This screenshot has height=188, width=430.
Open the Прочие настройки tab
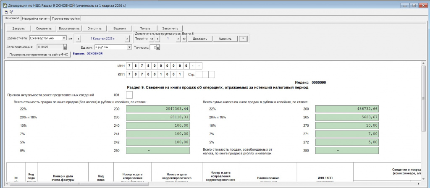pos(66,18)
